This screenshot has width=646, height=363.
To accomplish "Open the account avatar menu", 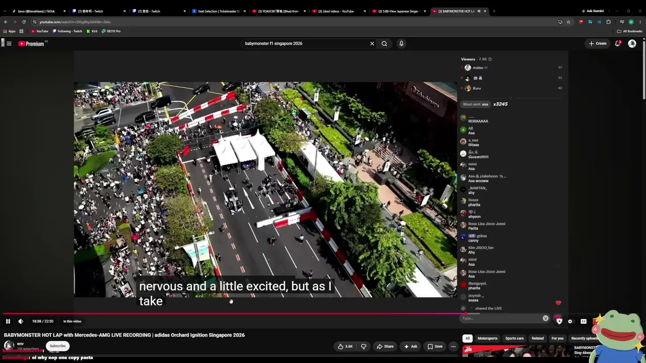I will [632, 43].
